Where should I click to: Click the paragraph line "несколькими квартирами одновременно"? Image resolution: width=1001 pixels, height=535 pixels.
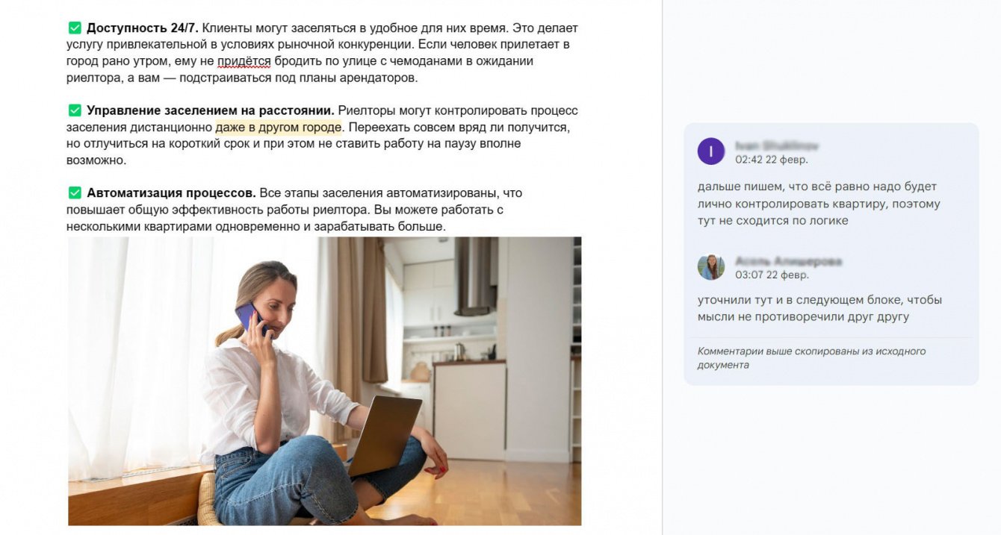(183, 226)
